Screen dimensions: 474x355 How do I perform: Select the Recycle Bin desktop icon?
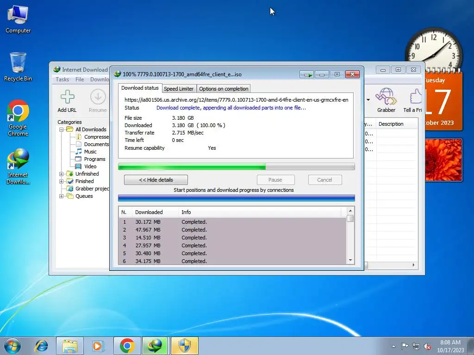click(x=18, y=67)
